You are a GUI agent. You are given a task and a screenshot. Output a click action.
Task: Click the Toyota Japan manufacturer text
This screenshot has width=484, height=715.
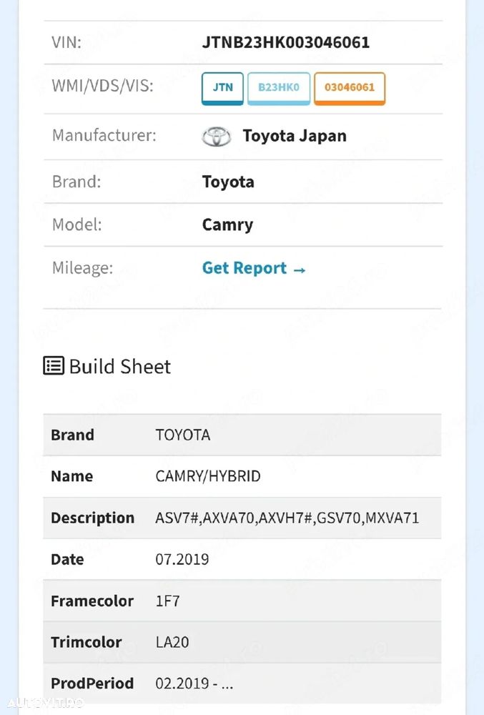click(295, 136)
